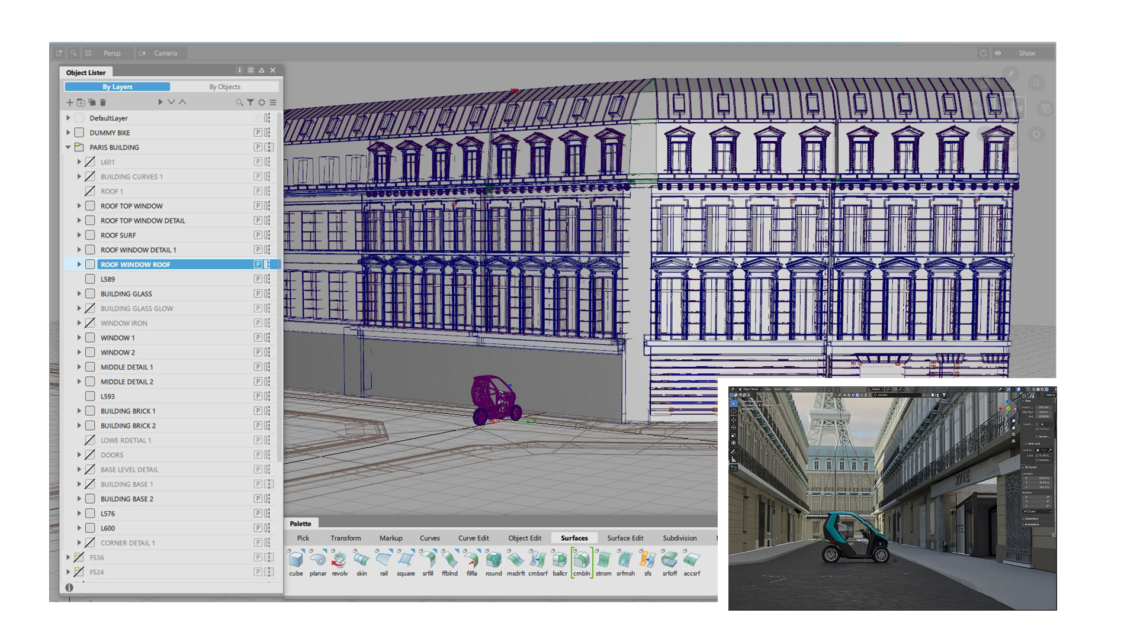This screenshot has height=639, width=1137.
Task: Open Object Lister filter funnel icon
Action: (x=250, y=102)
